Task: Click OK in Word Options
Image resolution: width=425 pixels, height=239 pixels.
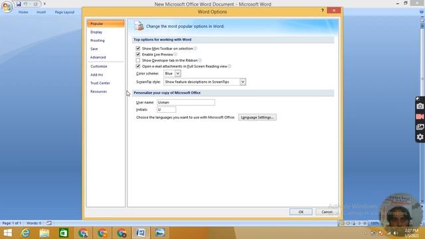Action: point(301,212)
